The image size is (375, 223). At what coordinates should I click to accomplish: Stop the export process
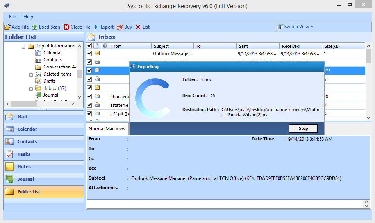[x=303, y=128]
